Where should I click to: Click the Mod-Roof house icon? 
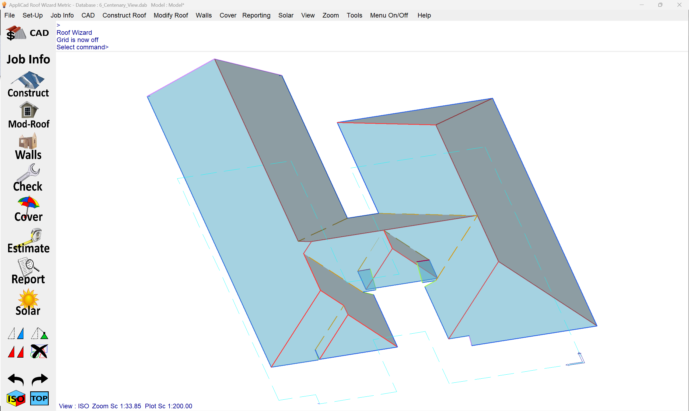(x=28, y=115)
